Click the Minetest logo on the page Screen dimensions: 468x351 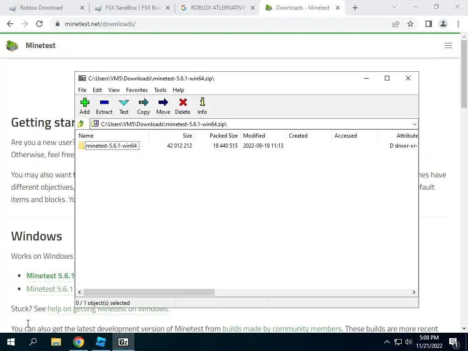12,46
